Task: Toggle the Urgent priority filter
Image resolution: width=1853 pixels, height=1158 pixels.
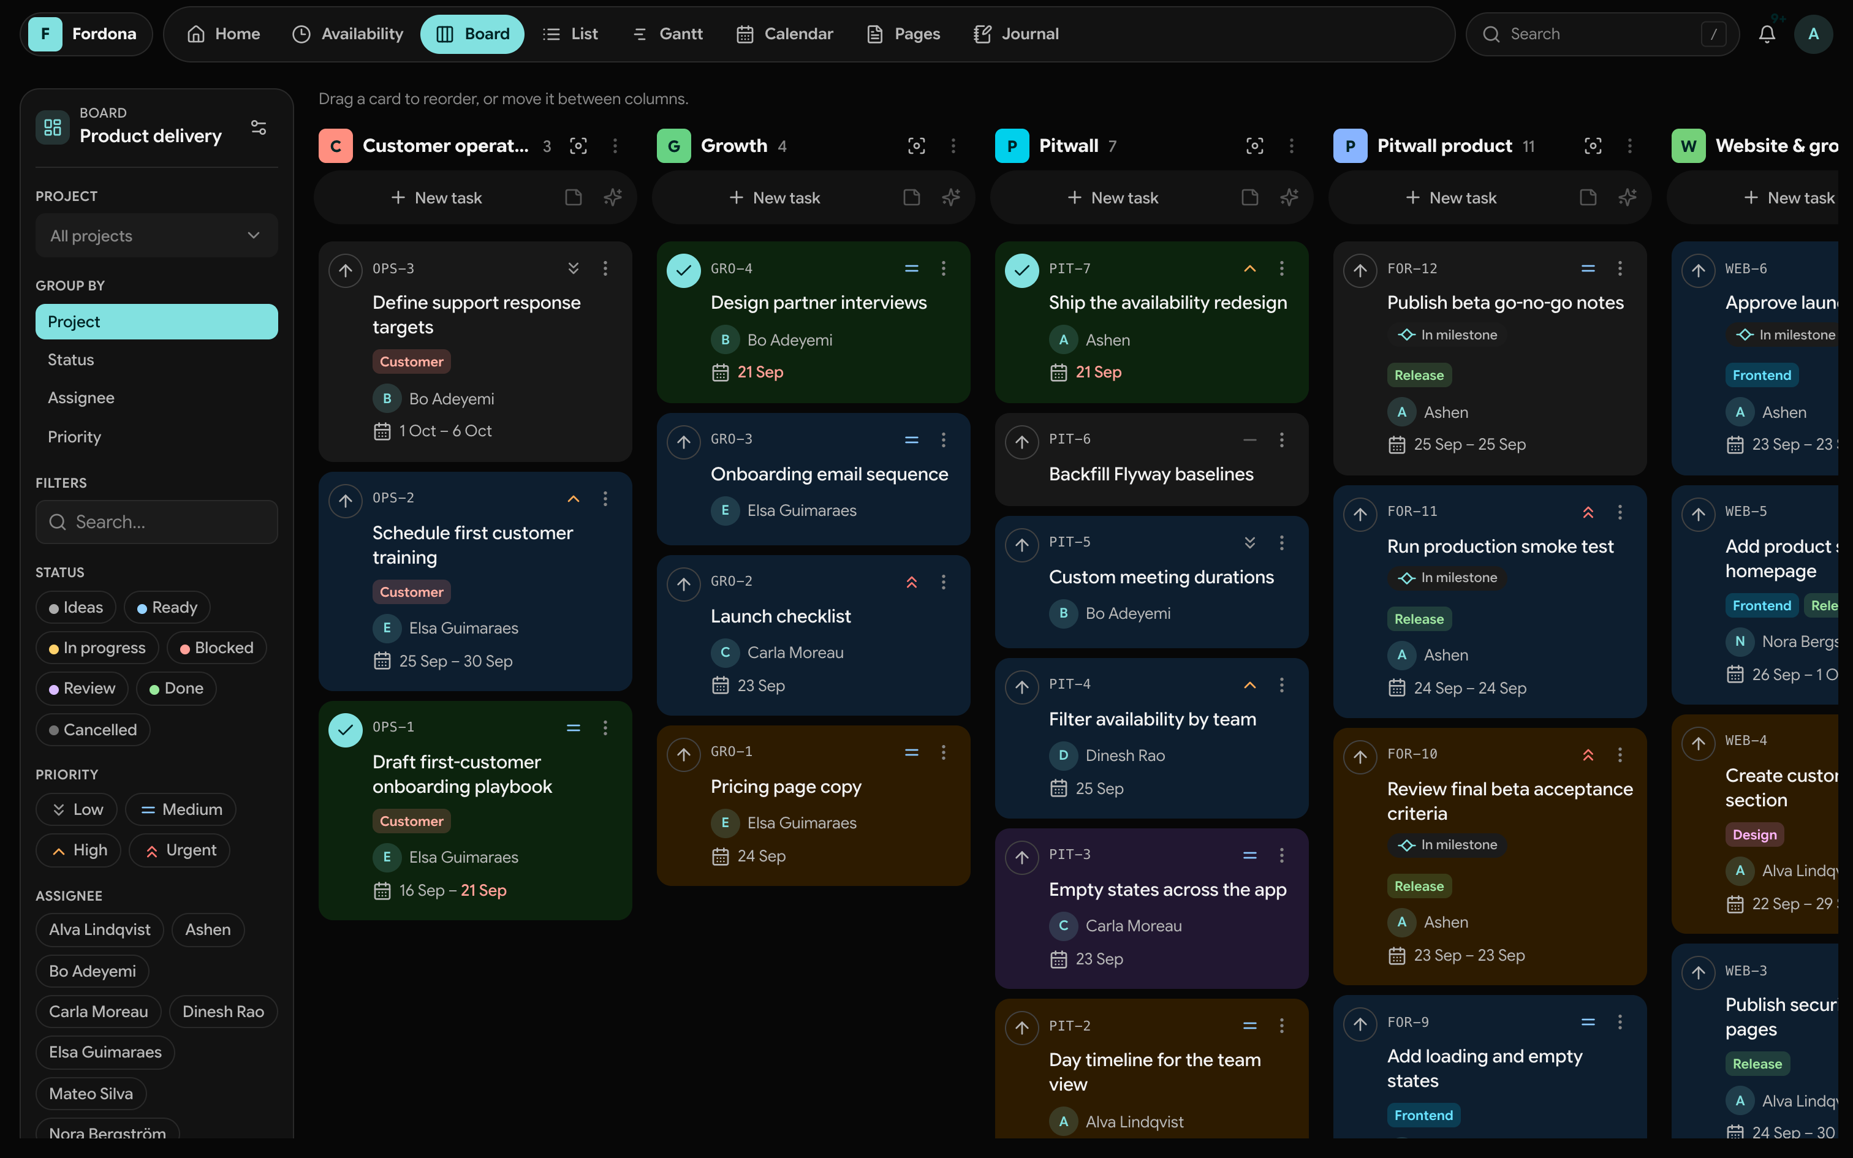Action: (x=180, y=850)
